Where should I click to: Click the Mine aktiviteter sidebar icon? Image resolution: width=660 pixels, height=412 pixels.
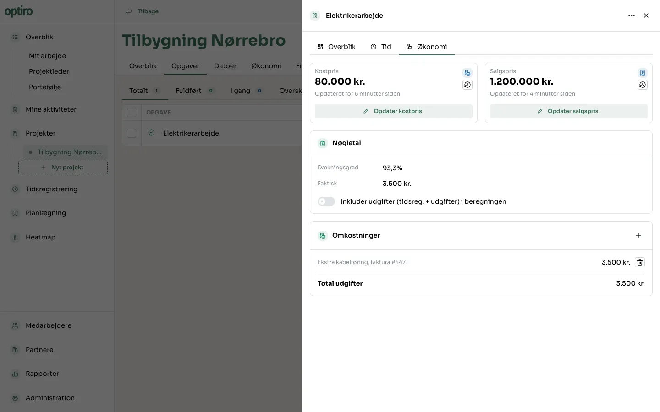[x=15, y=109]
